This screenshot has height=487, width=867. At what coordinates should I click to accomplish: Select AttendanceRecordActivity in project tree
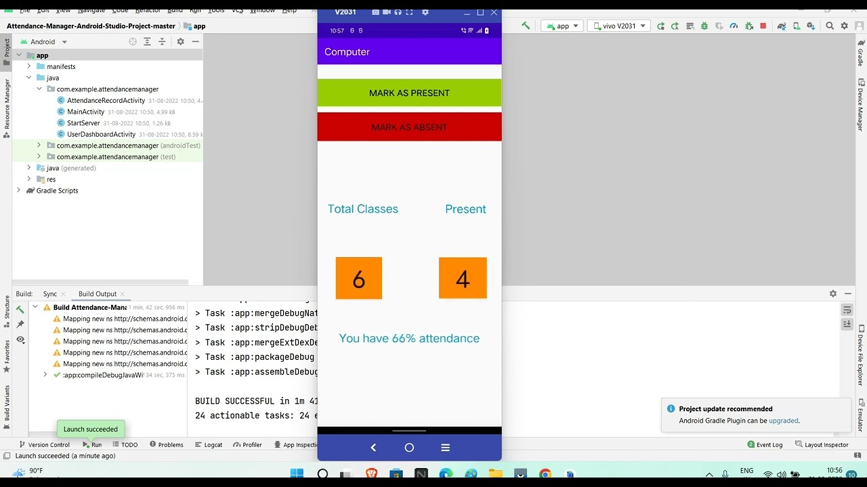coord(106,100)
